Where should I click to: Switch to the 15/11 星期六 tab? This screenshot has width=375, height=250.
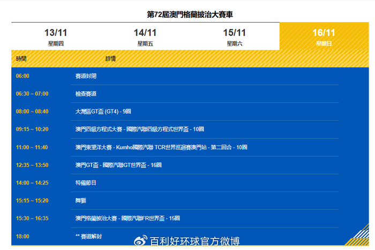pyautogui.click(x=235, y=36)
